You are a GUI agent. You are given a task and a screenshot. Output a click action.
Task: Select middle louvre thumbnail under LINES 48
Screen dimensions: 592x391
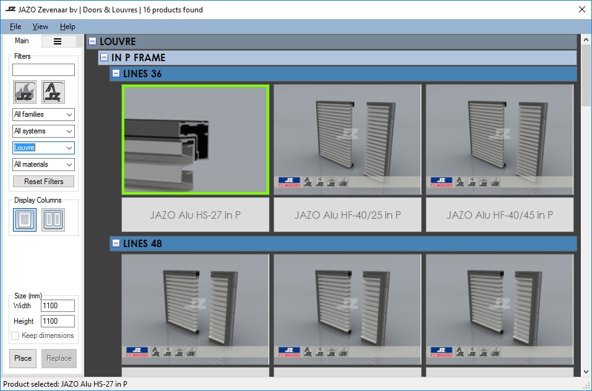pos(348,309)
